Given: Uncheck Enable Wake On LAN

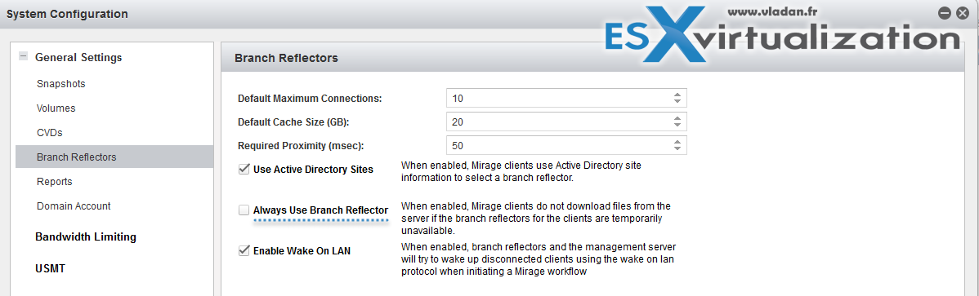Looking at the screenshot, I should click(244, 250).
